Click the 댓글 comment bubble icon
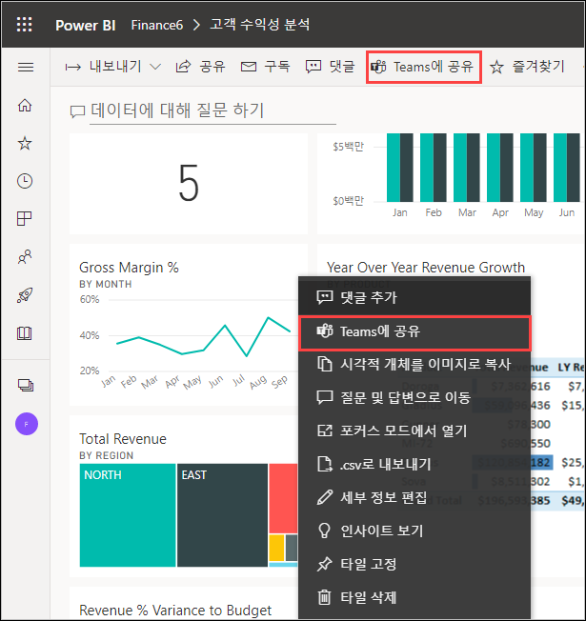The width and height of the screenshot is (586, 621). click(x=313, y=67)
